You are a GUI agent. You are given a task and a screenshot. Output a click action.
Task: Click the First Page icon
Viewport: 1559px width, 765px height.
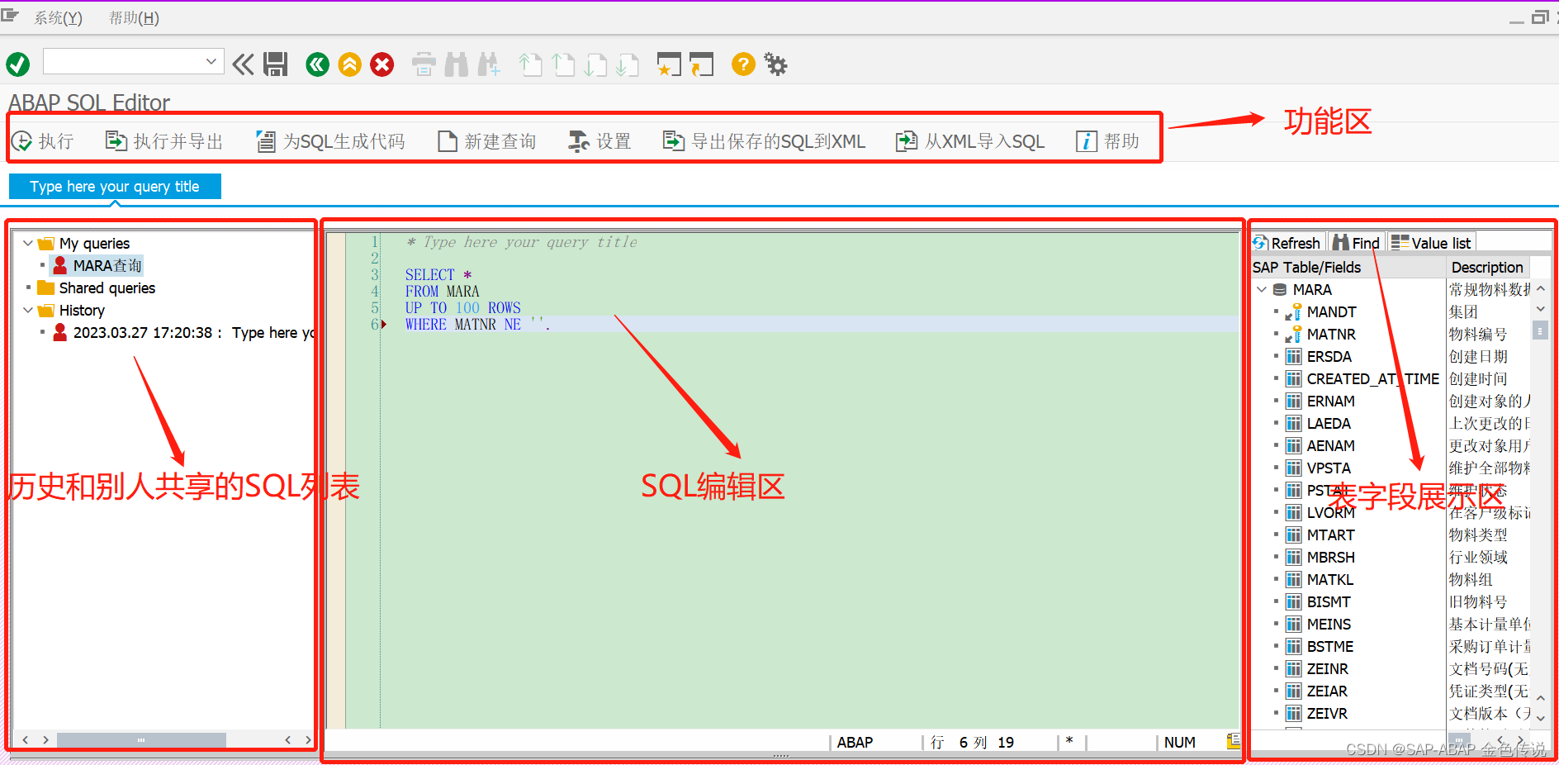[x=530, y=64]
